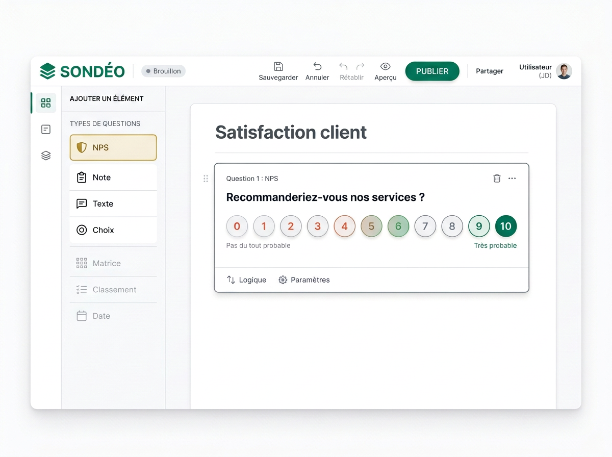Add a Texte question type
This screenshot has width=612, height=457.
tap(113, 204)
